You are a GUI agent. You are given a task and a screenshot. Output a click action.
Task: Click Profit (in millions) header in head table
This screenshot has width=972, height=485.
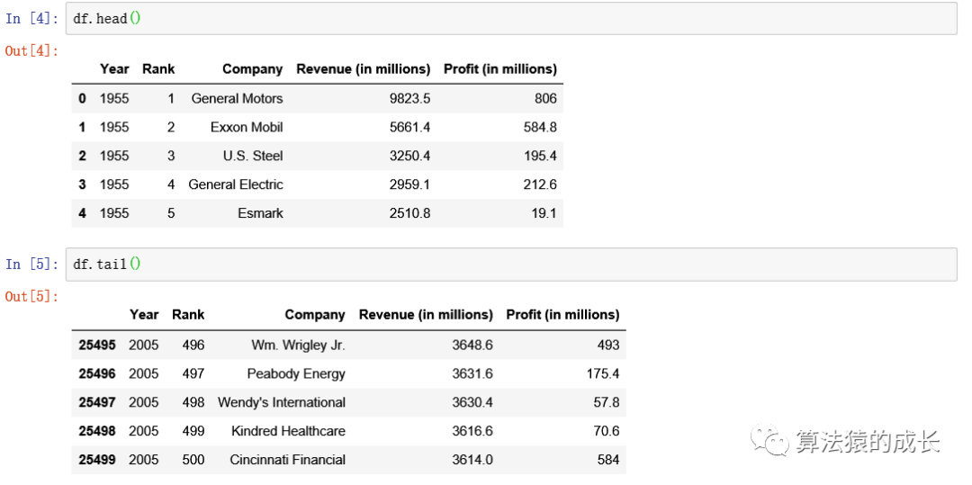click(x=500, y=69)
